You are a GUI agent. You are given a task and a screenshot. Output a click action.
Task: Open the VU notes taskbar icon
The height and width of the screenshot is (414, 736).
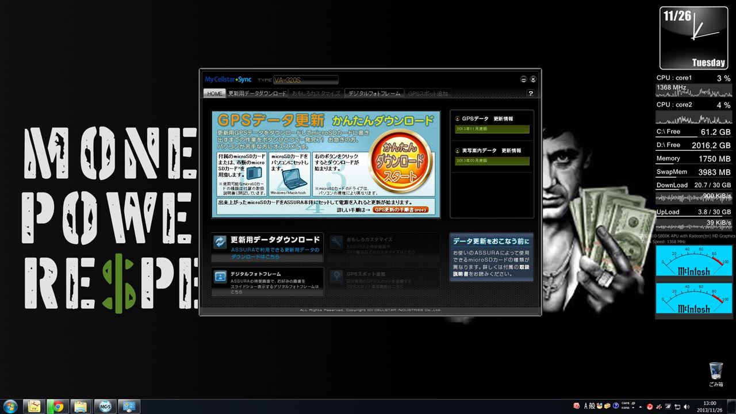34,406
